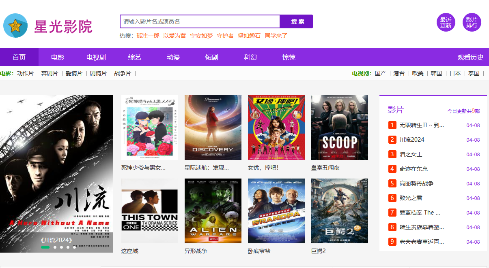This screenshot has height=268, width=489.
Task: Open ranked item 碧蓝档案 The ...
Action: pos(420,213)
